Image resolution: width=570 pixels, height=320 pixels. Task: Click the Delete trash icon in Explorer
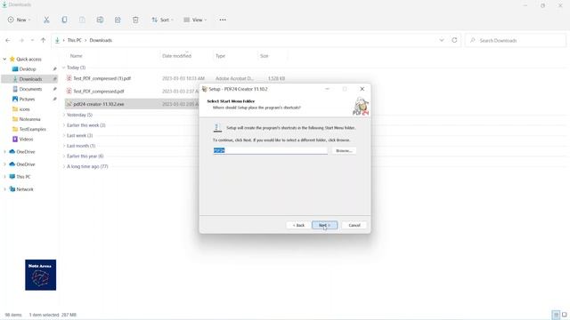(135, 20)
